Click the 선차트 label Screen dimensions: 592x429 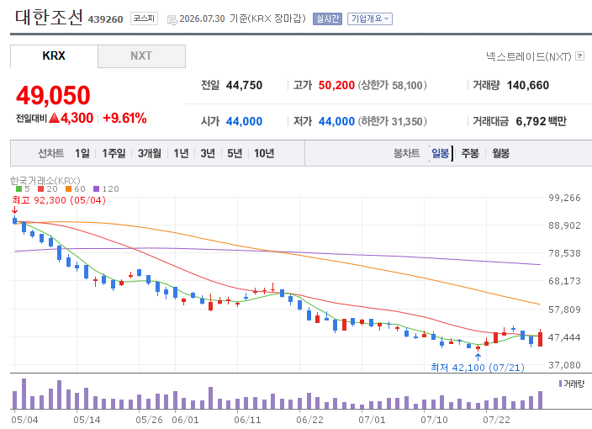pyautogui.click(x=51, y=153)
